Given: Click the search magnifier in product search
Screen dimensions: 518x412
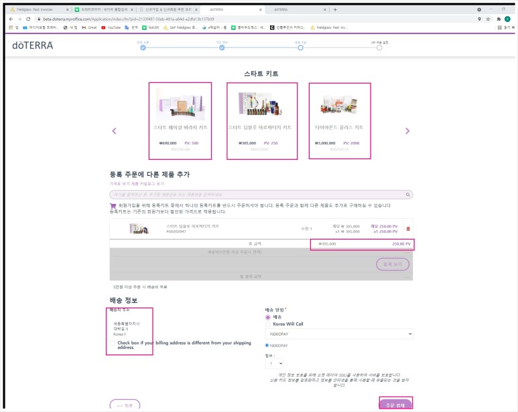Looking at the screenshot, I should pos(408,195).
